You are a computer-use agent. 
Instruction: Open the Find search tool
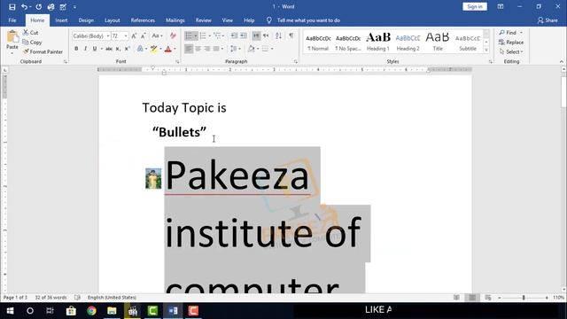(x=508, y=33)
